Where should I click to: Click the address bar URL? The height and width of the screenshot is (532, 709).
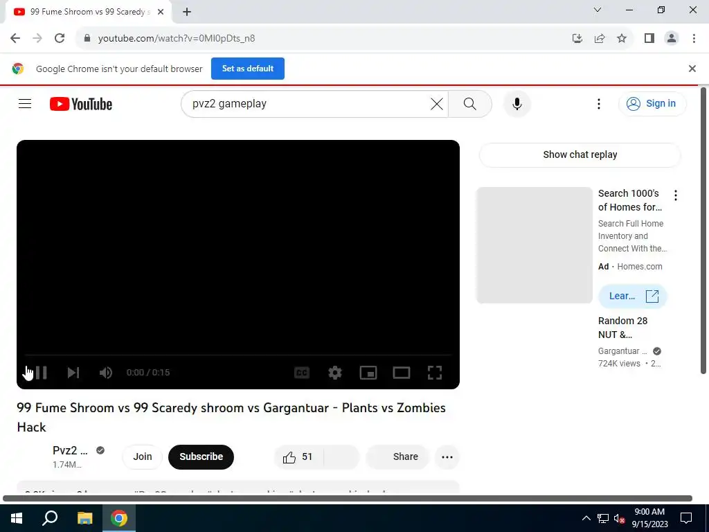click(177, 39)
